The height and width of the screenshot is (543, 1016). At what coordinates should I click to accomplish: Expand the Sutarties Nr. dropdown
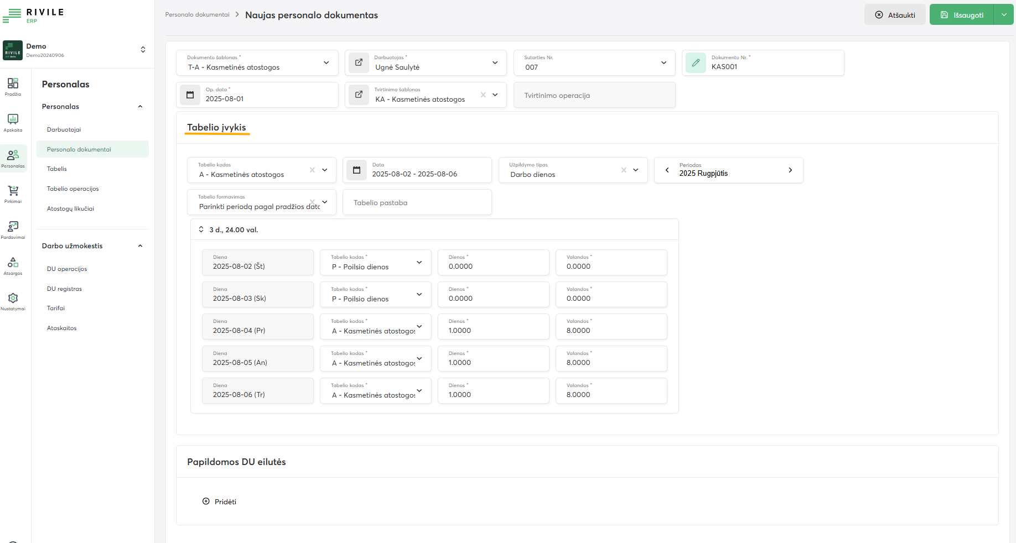coord(663,63)
